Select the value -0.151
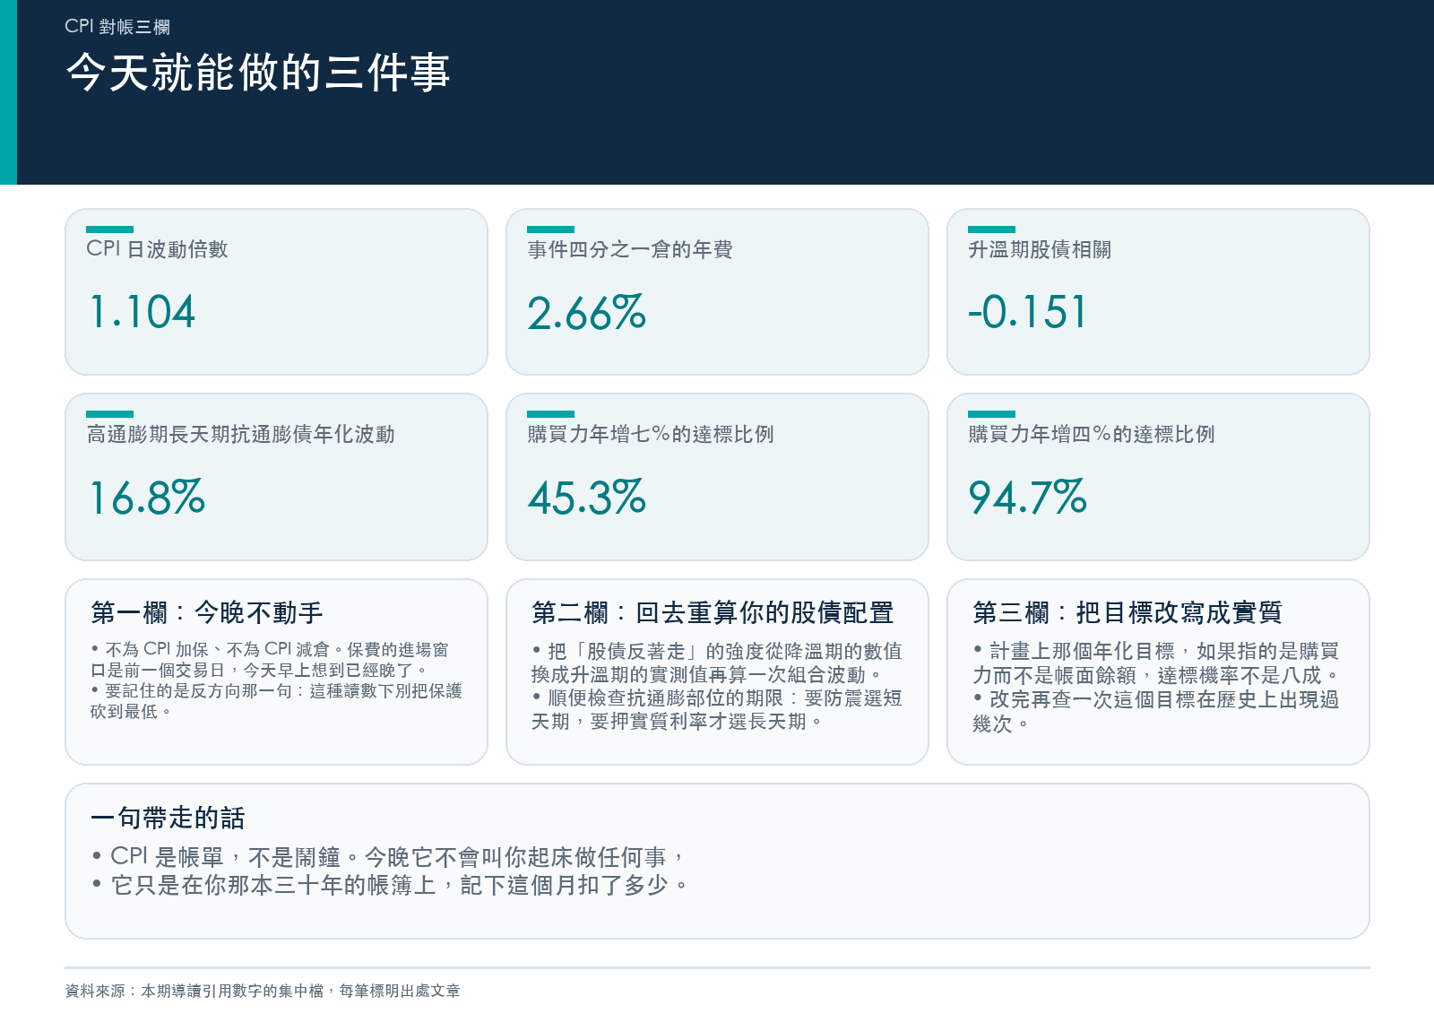1434x1031 pixels. coord(1027,312)
